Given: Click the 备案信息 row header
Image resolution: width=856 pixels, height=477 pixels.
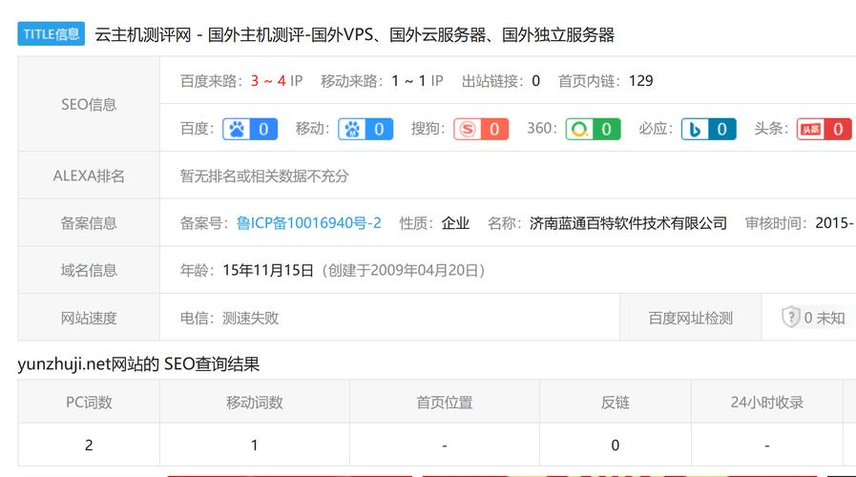Looking at the screenshot, I should click(89, 223).
